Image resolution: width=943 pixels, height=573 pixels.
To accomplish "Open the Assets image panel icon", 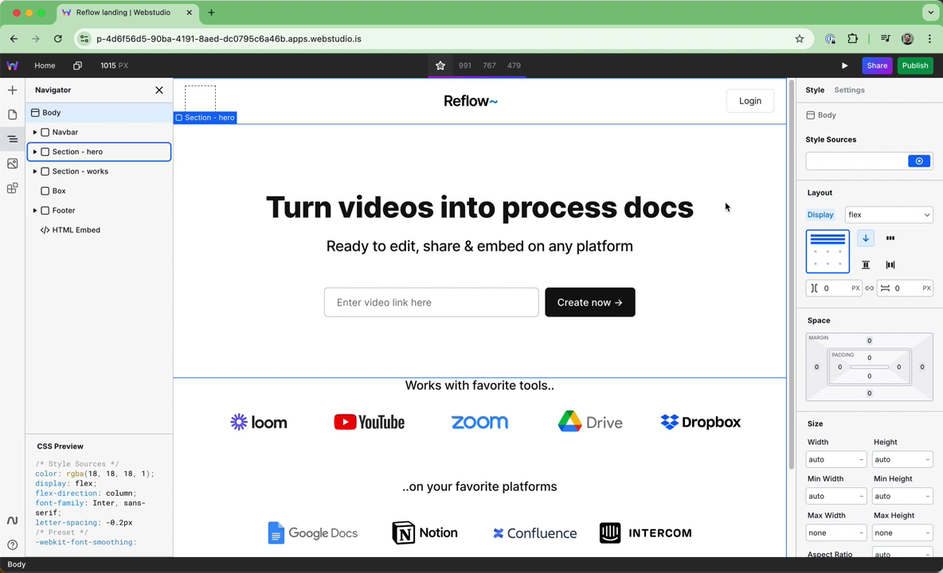I will tap(13, 163).
